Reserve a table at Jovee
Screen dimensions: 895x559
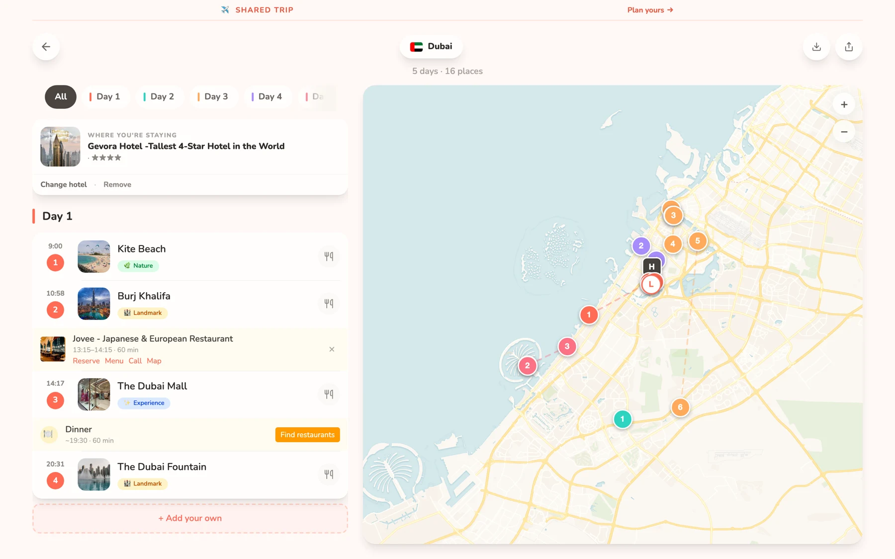point(86,361)
